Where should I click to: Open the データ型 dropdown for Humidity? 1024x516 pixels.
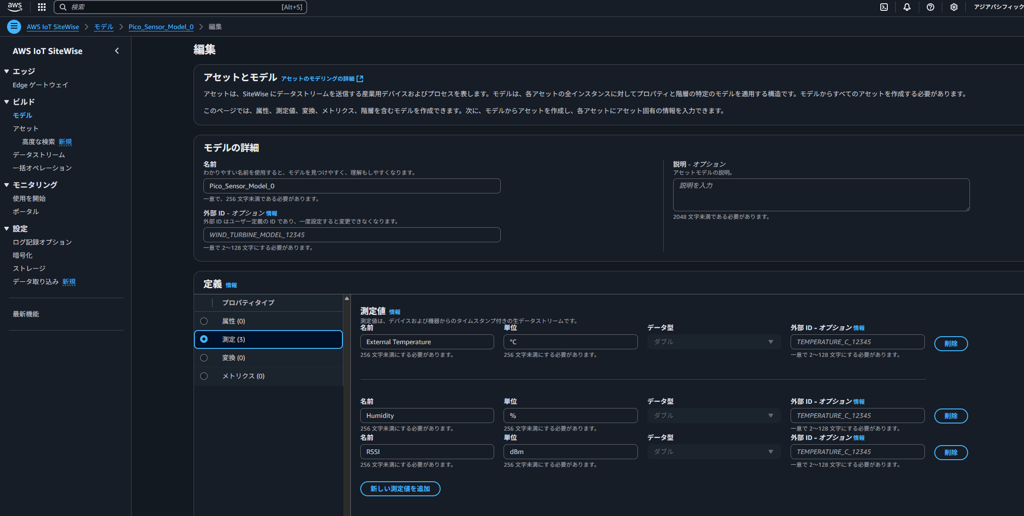tap(714, 416)
